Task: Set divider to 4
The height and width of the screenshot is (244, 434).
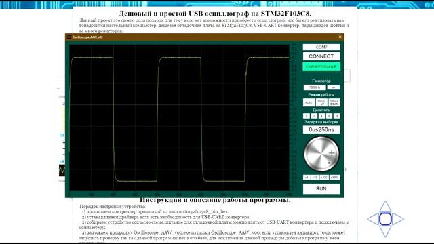Action: click(x=321, y=116)
